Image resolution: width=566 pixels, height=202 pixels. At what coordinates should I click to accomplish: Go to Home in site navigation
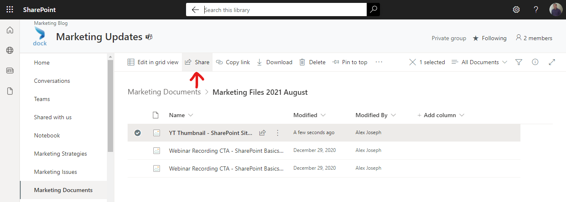point(42,63)
